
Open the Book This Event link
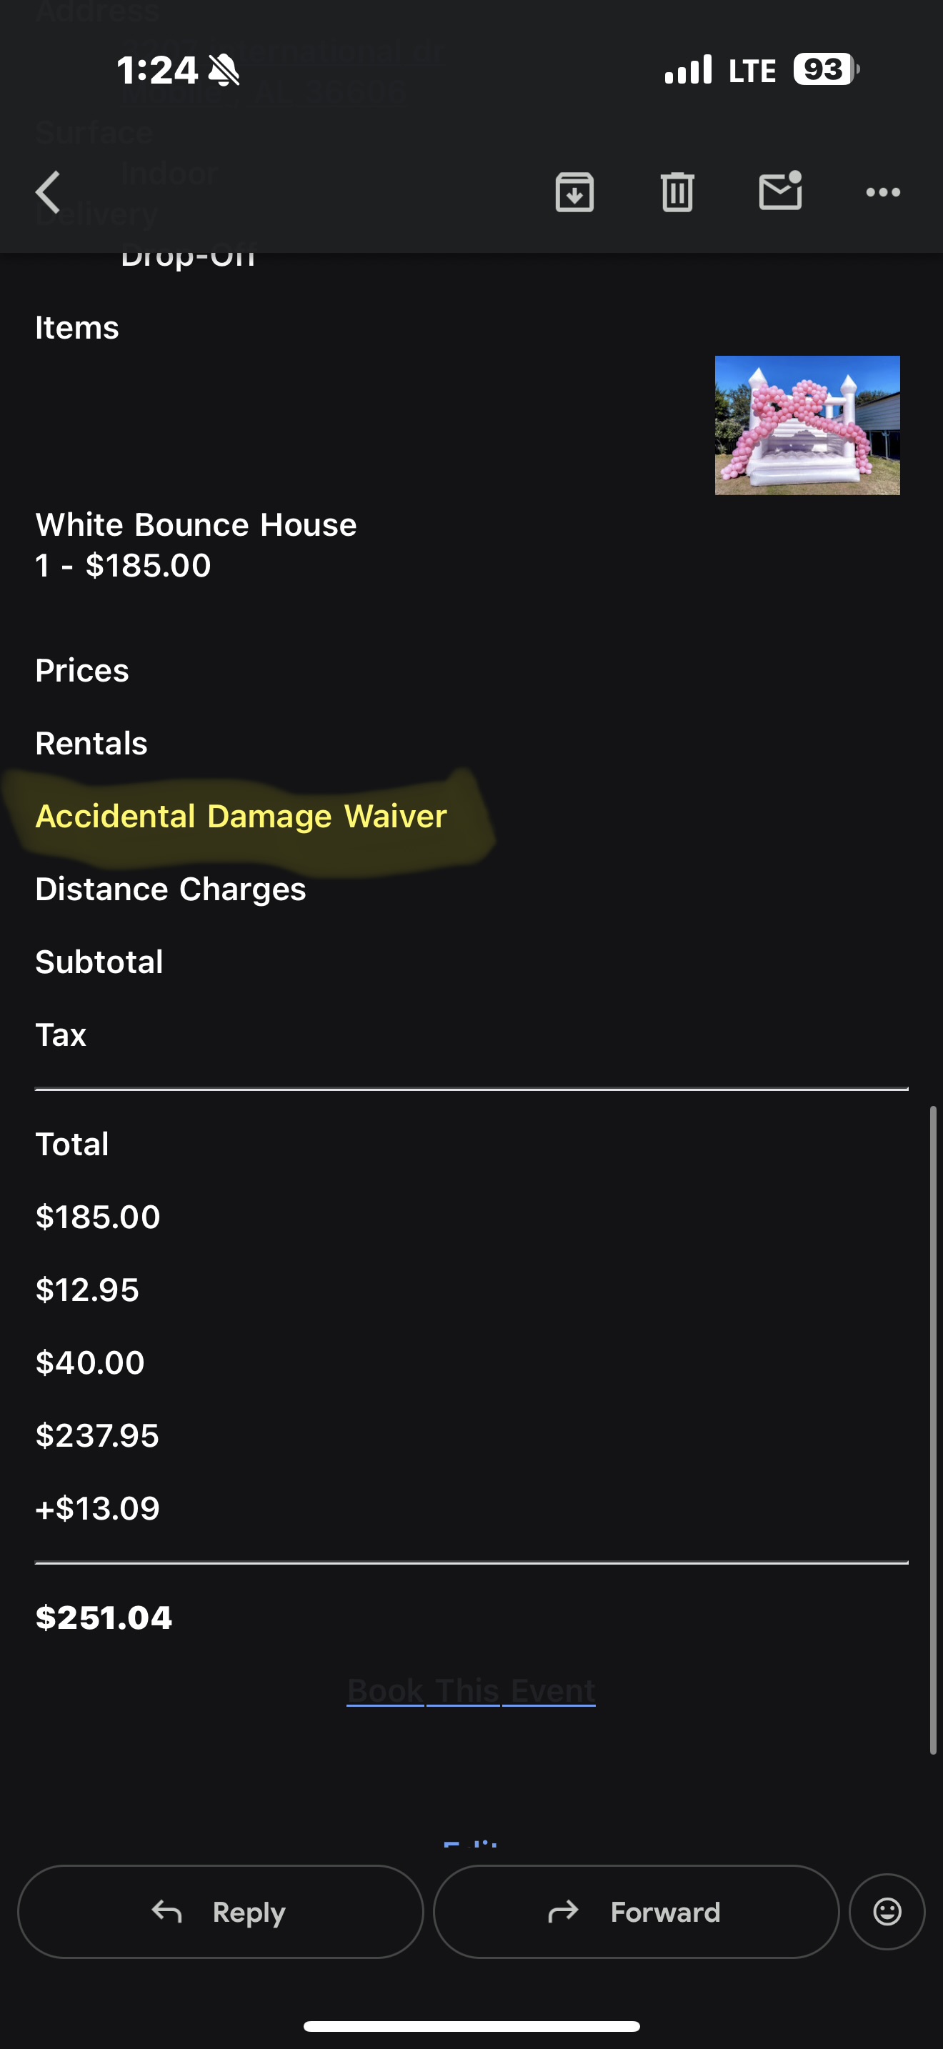click(x=471, y=1690)
